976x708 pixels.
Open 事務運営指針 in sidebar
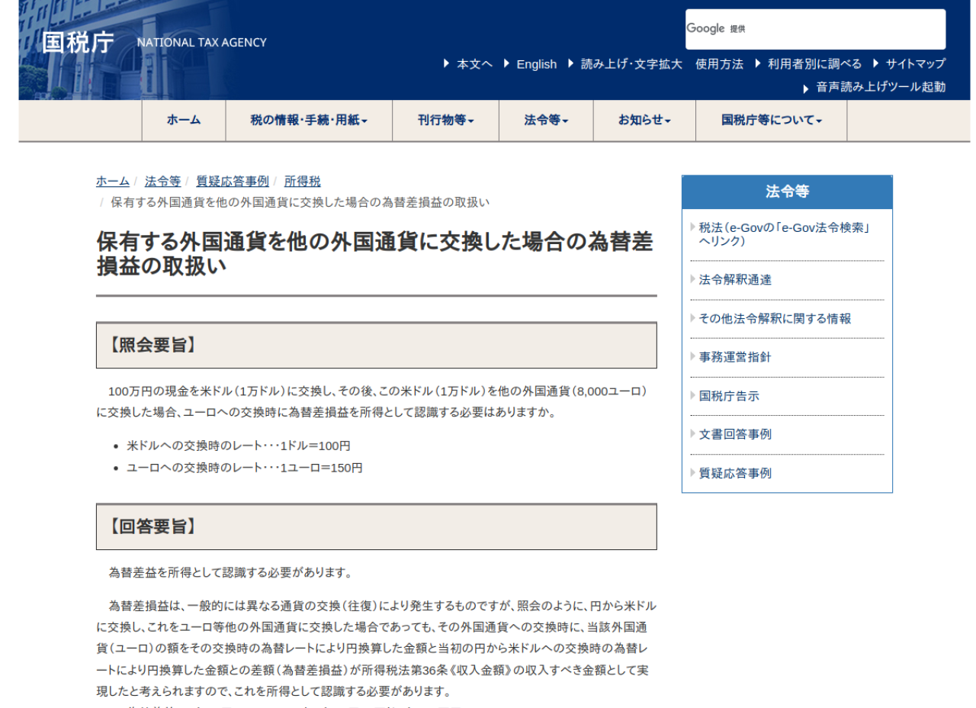coord(735,357)
